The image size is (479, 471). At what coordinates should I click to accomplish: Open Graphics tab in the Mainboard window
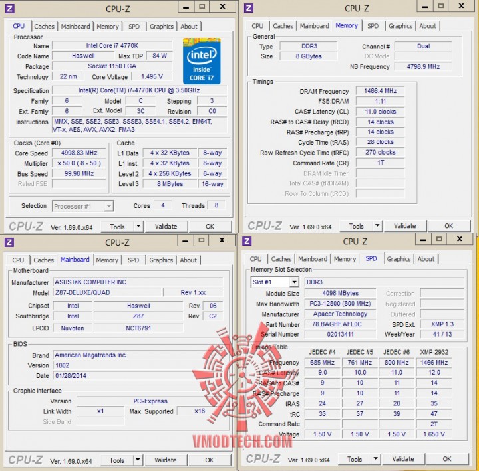(161, 260)
